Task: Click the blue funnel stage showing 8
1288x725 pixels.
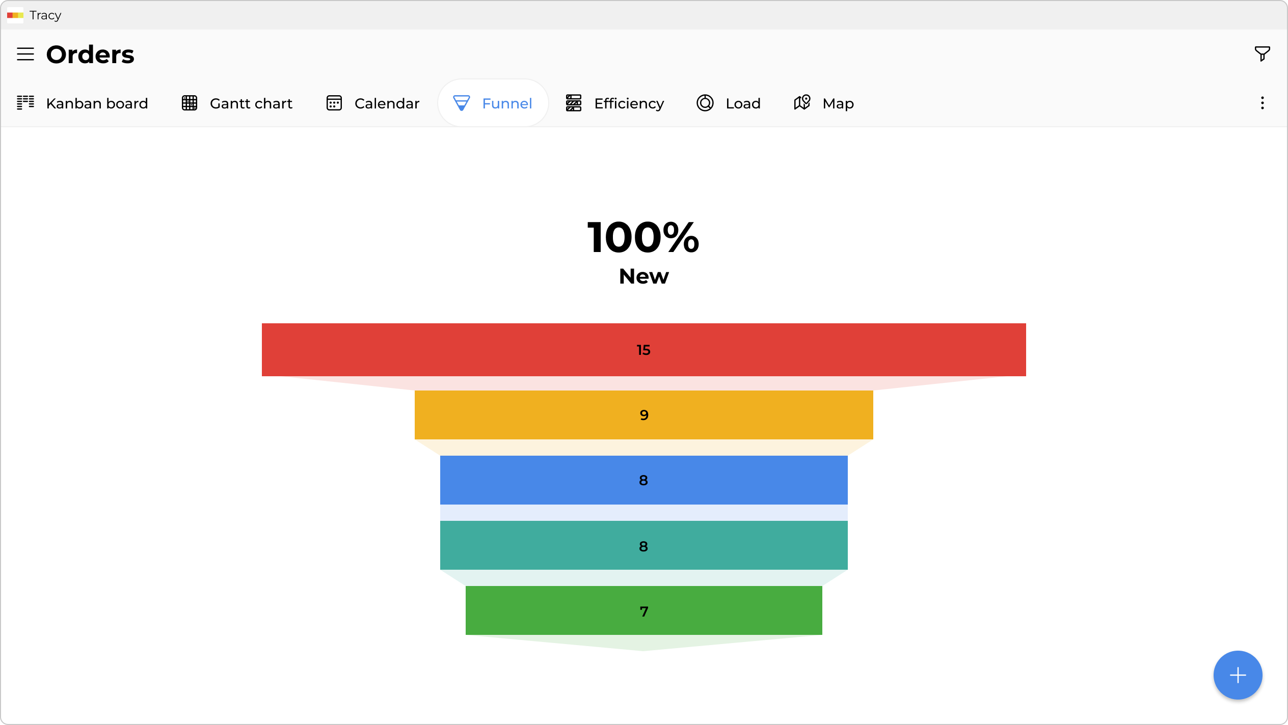Action: coord(643,480)
